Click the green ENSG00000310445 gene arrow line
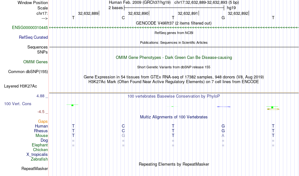 point(174,28)
